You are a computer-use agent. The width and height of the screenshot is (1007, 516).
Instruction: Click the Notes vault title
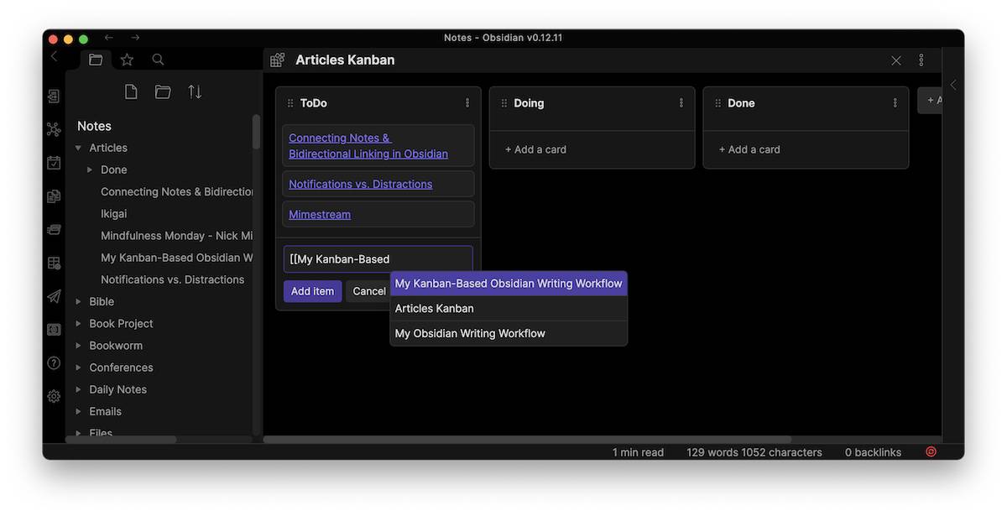pos(94,126)
